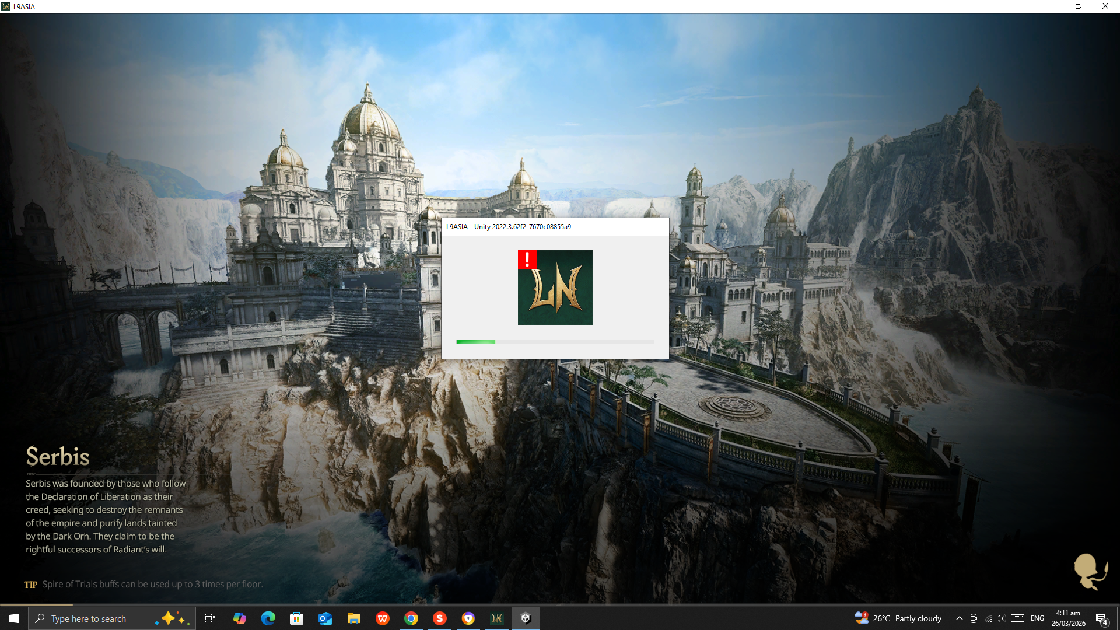Open the Windows Start menu

point(14,618)
